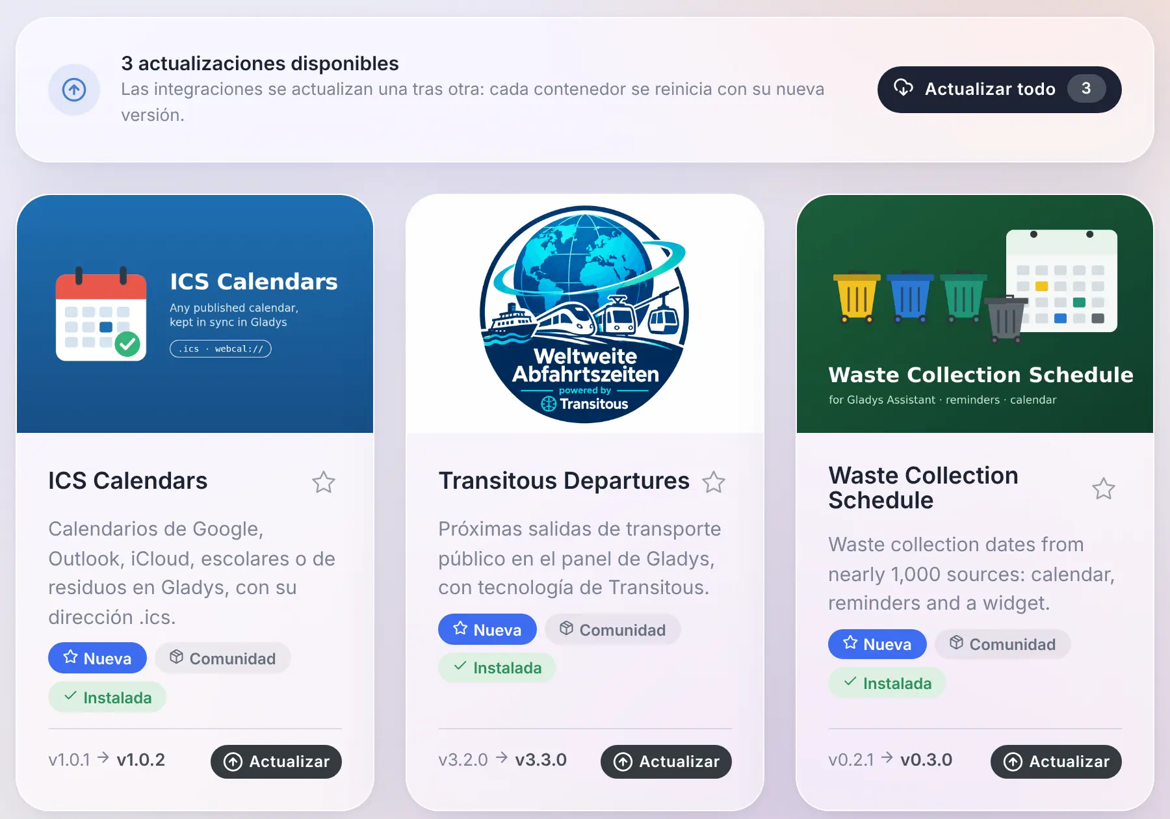
Task: Click the 3 actualizaciones disponibles heading
Action: point(260,63)
